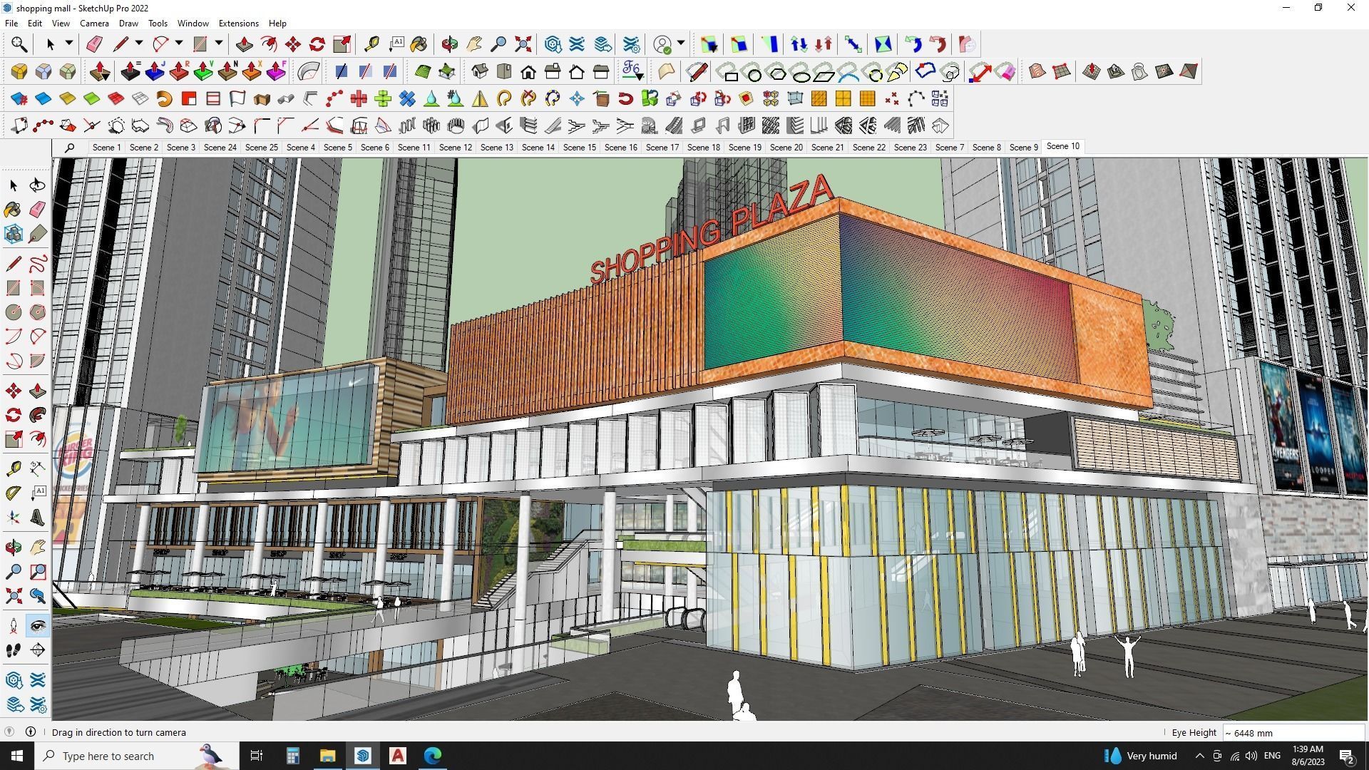
Task: Click the scene search magnifier icon
Action: click(70, 148)
